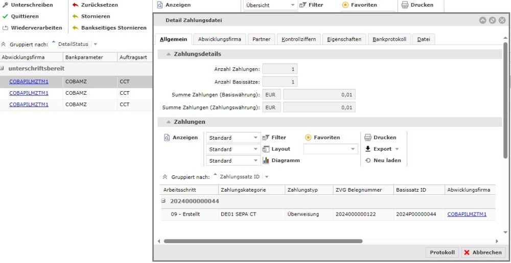Click Favoriten star in Zahlungen toolbar
This screenshot has height=263, width=511.
[322, 138]
